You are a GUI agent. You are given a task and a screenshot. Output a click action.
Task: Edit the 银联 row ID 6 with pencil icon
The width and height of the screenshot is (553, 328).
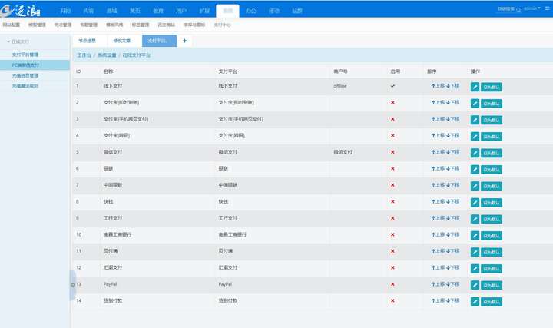(x=475, y=169)
